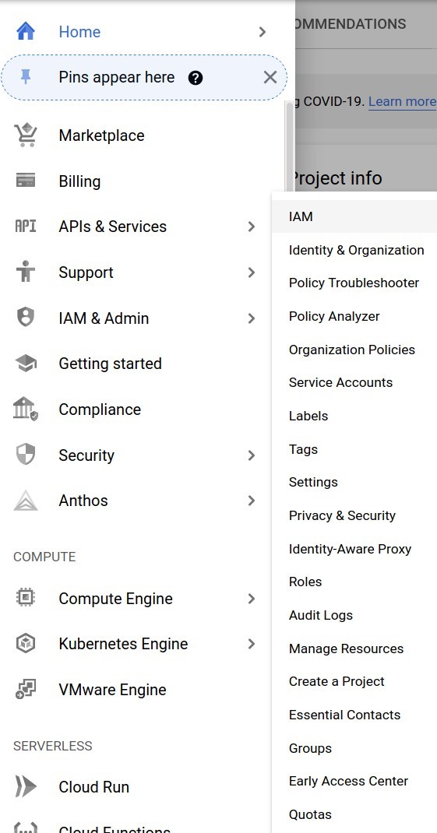Select the Billing credit card icon

(26, 181)
